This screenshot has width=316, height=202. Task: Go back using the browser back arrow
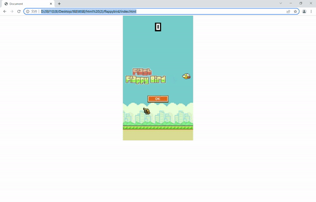[x=5, y=12]
